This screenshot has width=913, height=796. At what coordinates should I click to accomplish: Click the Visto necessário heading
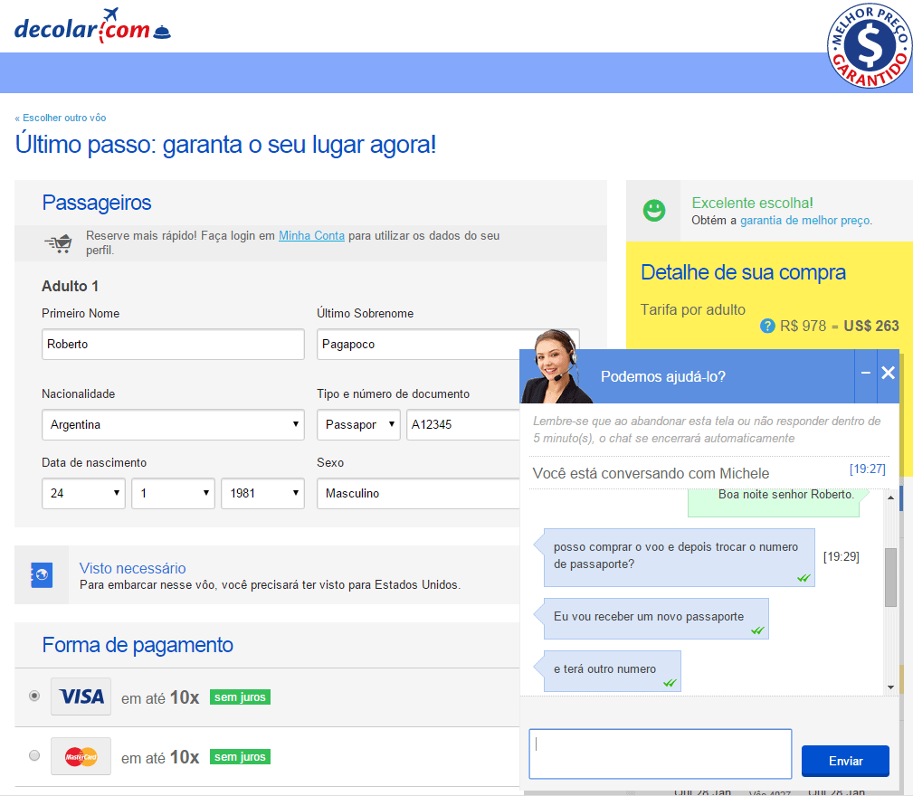[x=133, y=568]
